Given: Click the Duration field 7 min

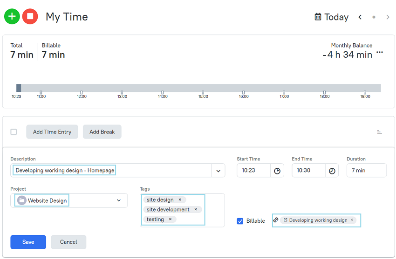Looking at the screenshot, I should tap(367, 171).
